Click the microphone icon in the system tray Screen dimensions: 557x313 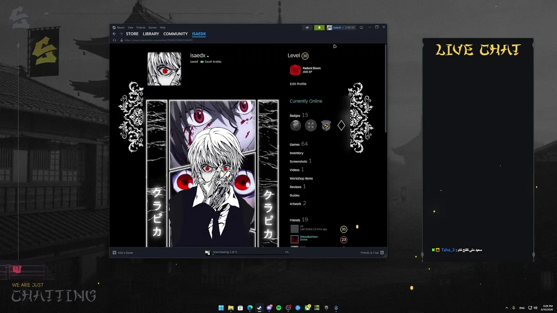pyautogui.click(x=514, y=308)
